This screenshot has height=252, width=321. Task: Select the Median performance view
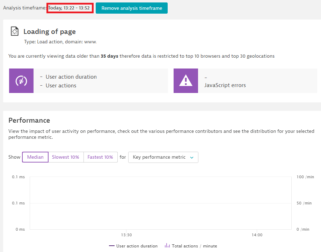pyautogui.click(x=35, y=157)
